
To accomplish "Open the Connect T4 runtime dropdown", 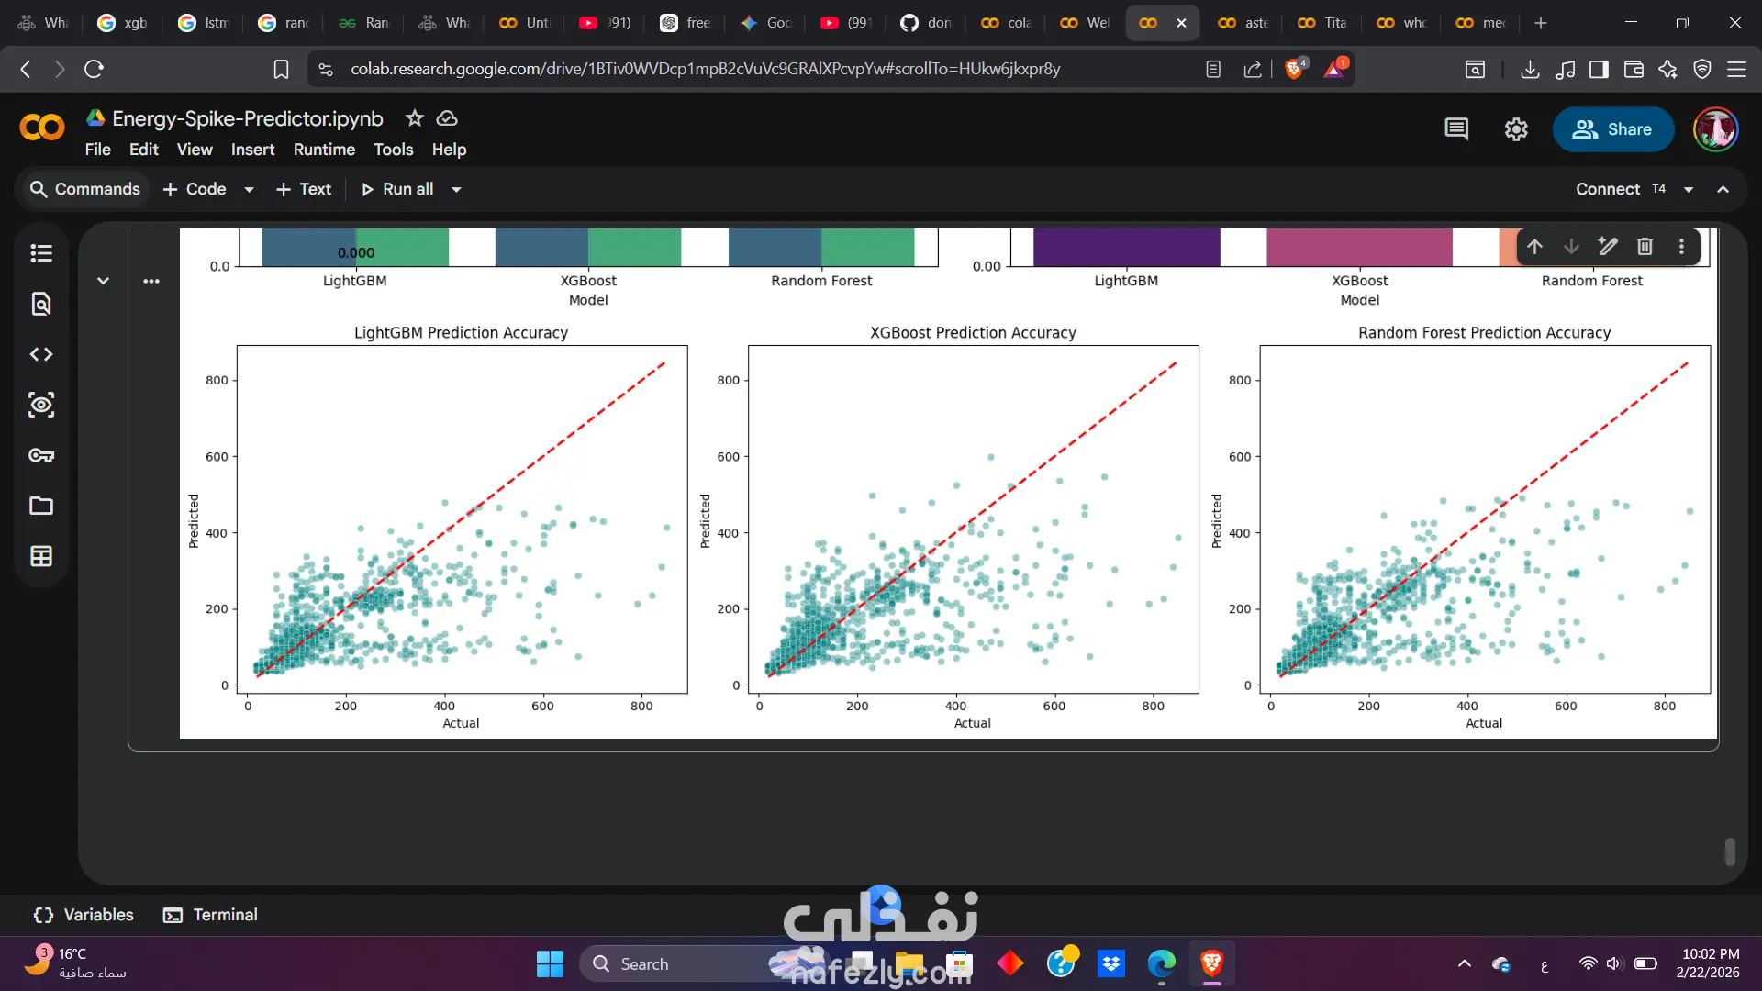I will [1689, 189].
